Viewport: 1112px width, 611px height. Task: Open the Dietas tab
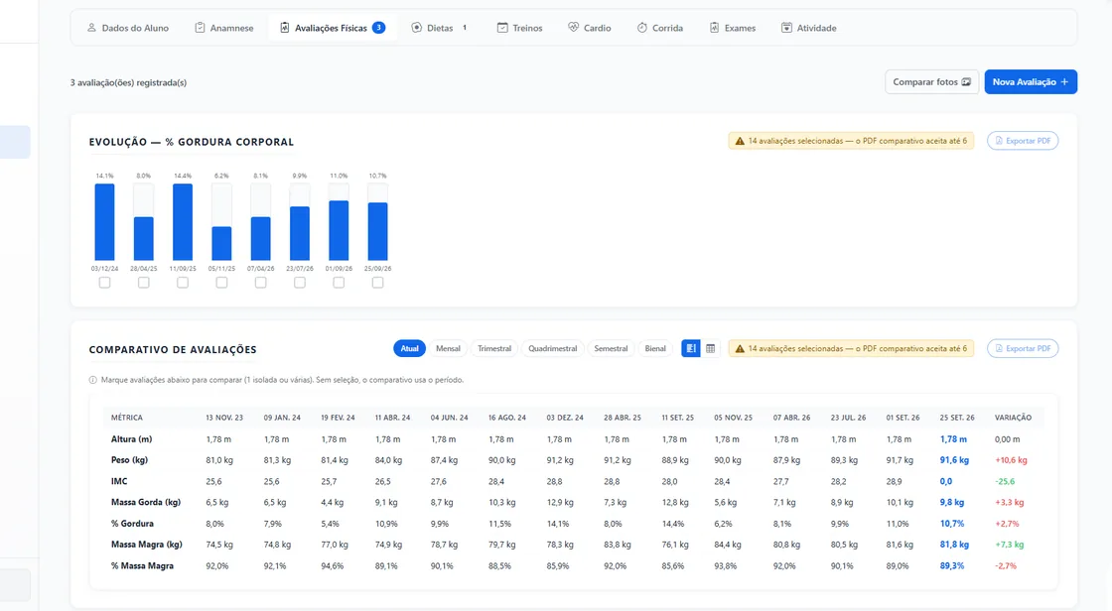(x=440, y=28)
